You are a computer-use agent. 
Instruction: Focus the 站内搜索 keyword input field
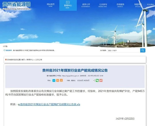coord(124,50)
